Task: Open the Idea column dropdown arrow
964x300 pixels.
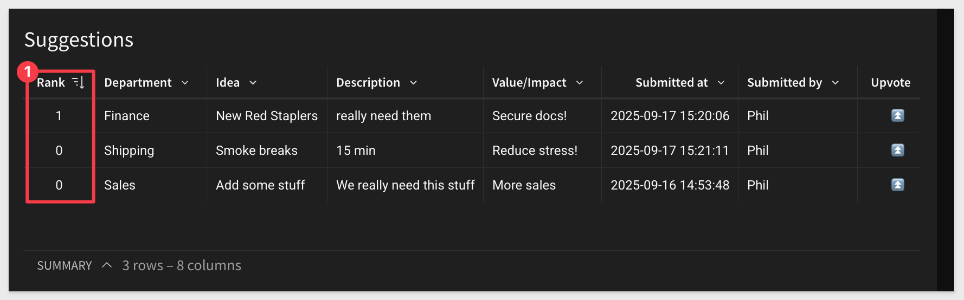Action: tap(253, 83)
